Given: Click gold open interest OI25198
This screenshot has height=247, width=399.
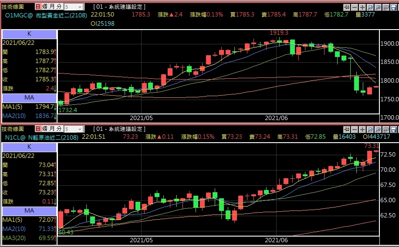Looking at the screenshot, I should pos(102,24).
